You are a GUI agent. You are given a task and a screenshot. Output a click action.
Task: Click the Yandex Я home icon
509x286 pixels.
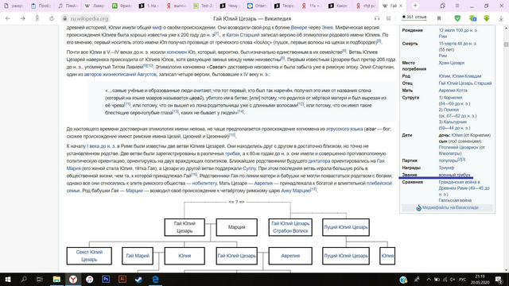click(37, 18)
